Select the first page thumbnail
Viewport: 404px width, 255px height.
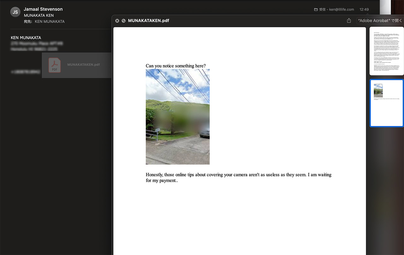(386, 51)
